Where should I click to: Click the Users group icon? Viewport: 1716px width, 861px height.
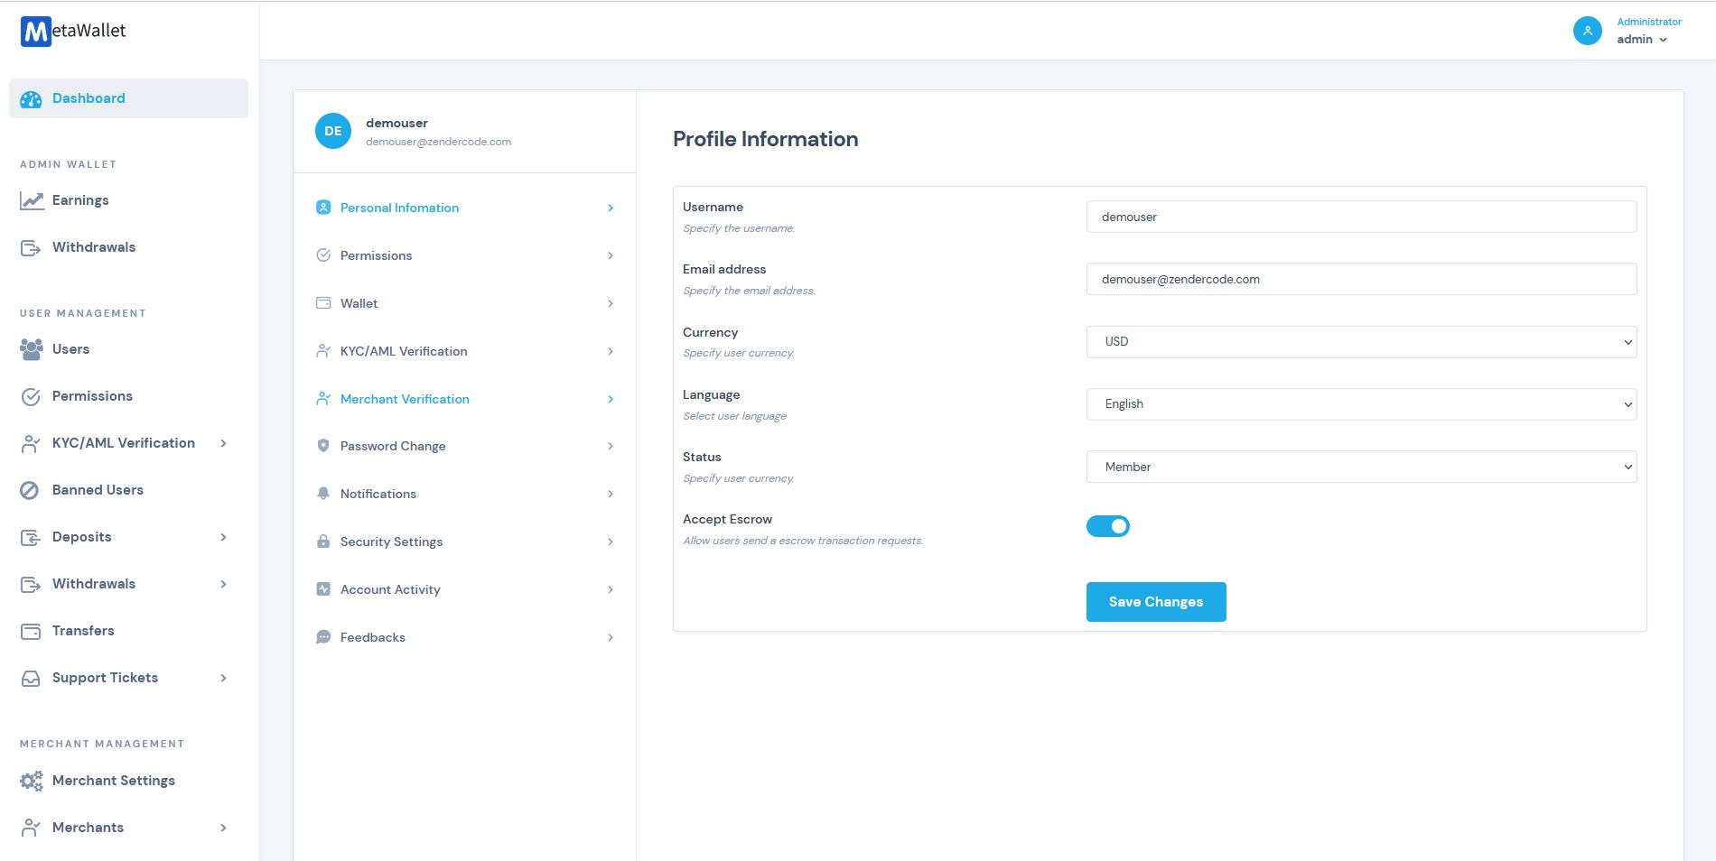pyautogui.click(x=32, y=349)
